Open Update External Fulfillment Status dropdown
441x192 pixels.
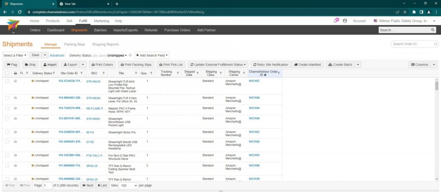pos(218,65)
